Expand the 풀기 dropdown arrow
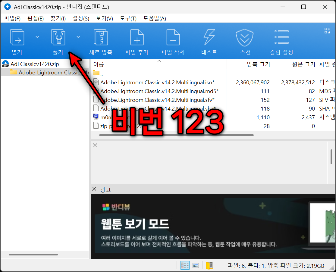 click(78, 37)
